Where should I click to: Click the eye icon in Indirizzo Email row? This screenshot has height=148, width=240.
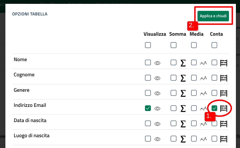pyautogui.click(x=158, y=108)
